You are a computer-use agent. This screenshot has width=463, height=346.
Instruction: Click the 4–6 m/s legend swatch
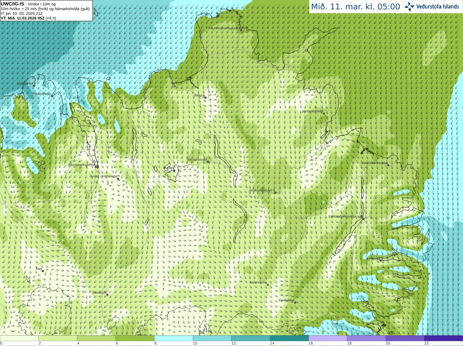pos(97,338)
